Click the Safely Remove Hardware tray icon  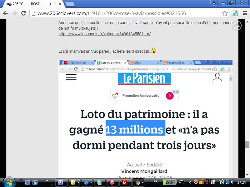click(x=222, y=182)
